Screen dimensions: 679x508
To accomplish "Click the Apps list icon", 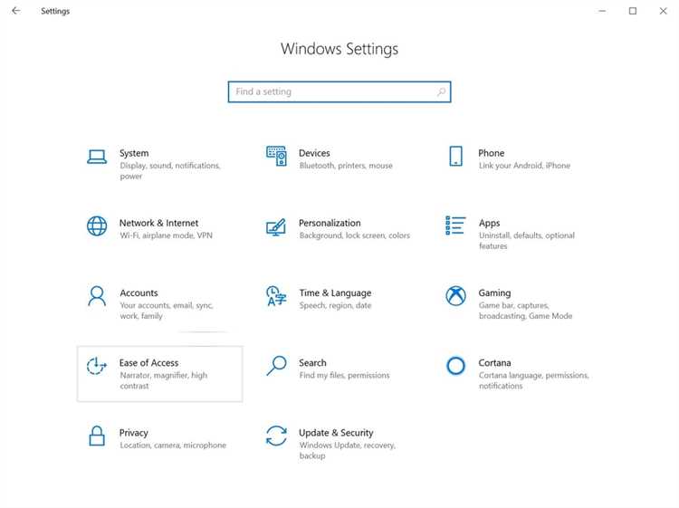I will click(x=456, y=226).
